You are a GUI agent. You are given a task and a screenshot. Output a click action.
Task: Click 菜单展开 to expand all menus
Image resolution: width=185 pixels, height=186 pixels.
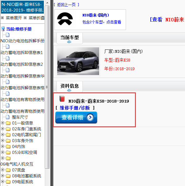[14, 18]
